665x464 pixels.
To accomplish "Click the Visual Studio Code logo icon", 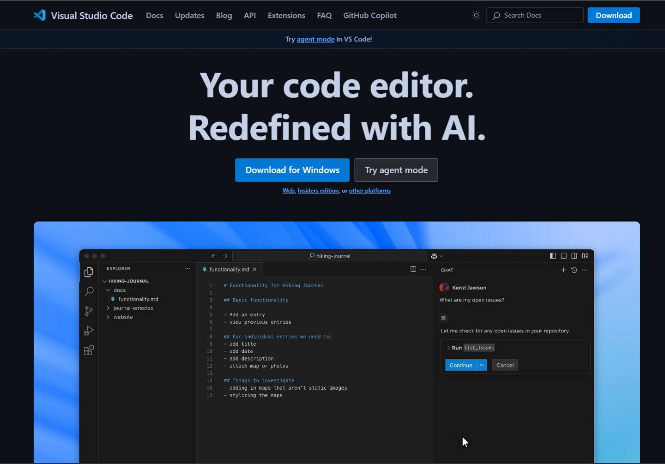I will tap(40, 15).
